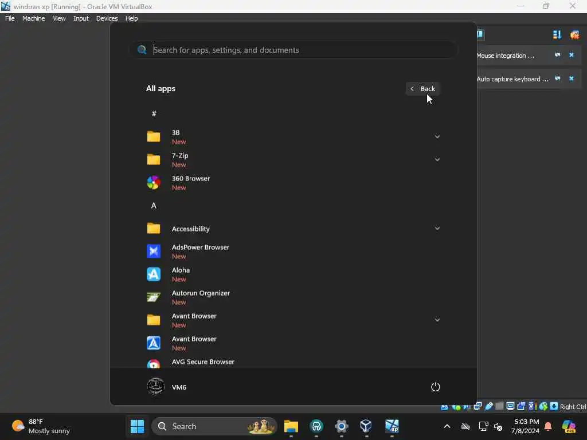Click the Mouse integration notification text

coord(506,56)
